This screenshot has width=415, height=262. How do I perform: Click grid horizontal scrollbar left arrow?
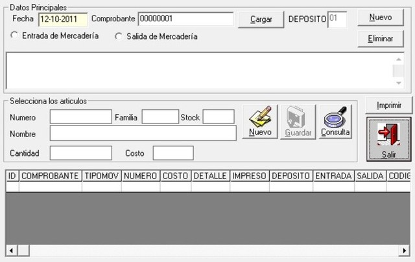[12, 250]
